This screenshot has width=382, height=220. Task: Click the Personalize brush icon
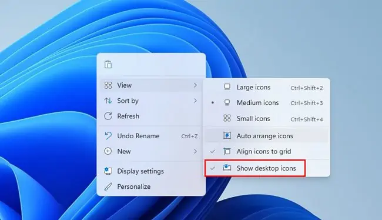108,186
